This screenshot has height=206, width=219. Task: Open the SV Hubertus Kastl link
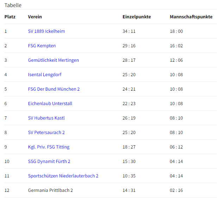[x=46, y=118]
